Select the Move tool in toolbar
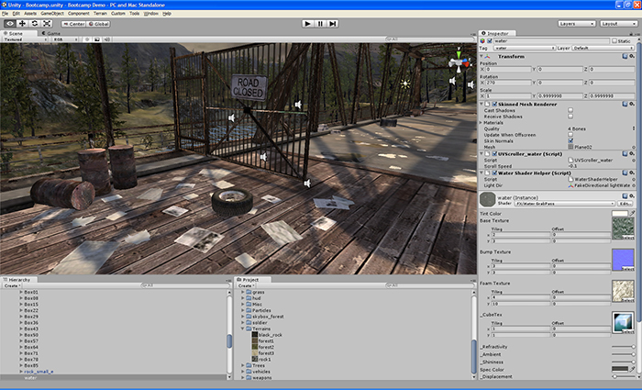Screen dimensions: 642x390 [x=22, y=24]
